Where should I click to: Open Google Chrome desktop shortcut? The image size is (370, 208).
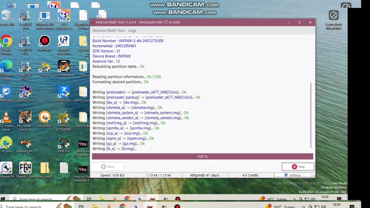6,45
